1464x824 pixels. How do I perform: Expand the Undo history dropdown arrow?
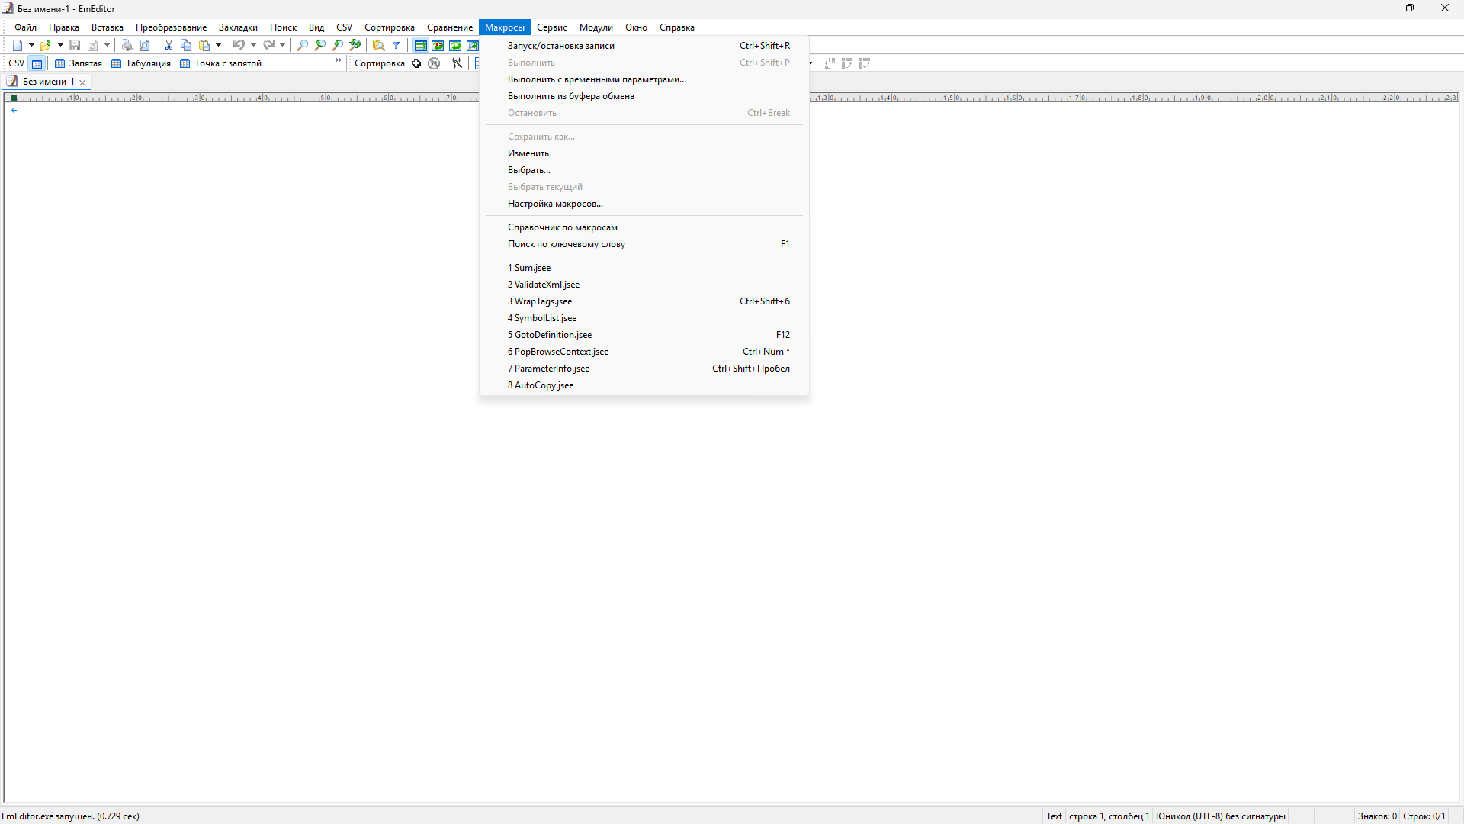[254, 46]
